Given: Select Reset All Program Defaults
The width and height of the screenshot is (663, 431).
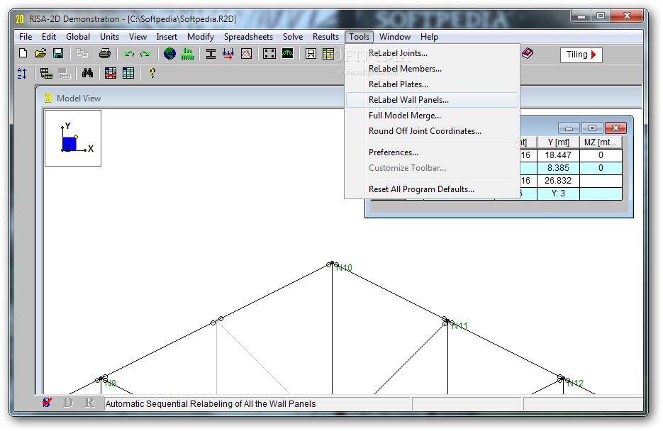Looking at the screenshot, I should tap(432, 189).
